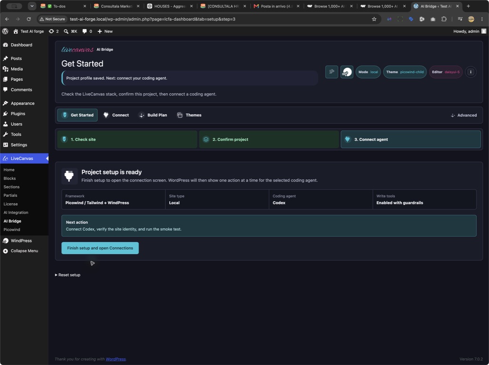Switch to the Get Started tab
This screenshot has width=489, height=365.
[x=77, y=115]
